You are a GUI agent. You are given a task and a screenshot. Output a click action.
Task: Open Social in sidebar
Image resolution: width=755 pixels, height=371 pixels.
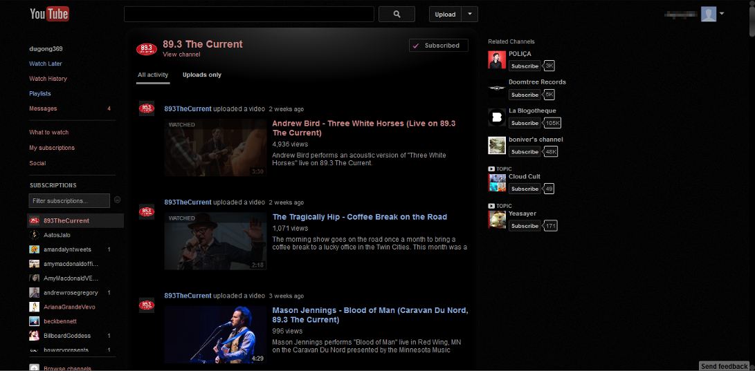(37, 163)
